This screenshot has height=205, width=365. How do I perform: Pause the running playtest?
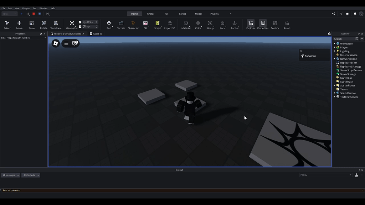tap(27, 14)
